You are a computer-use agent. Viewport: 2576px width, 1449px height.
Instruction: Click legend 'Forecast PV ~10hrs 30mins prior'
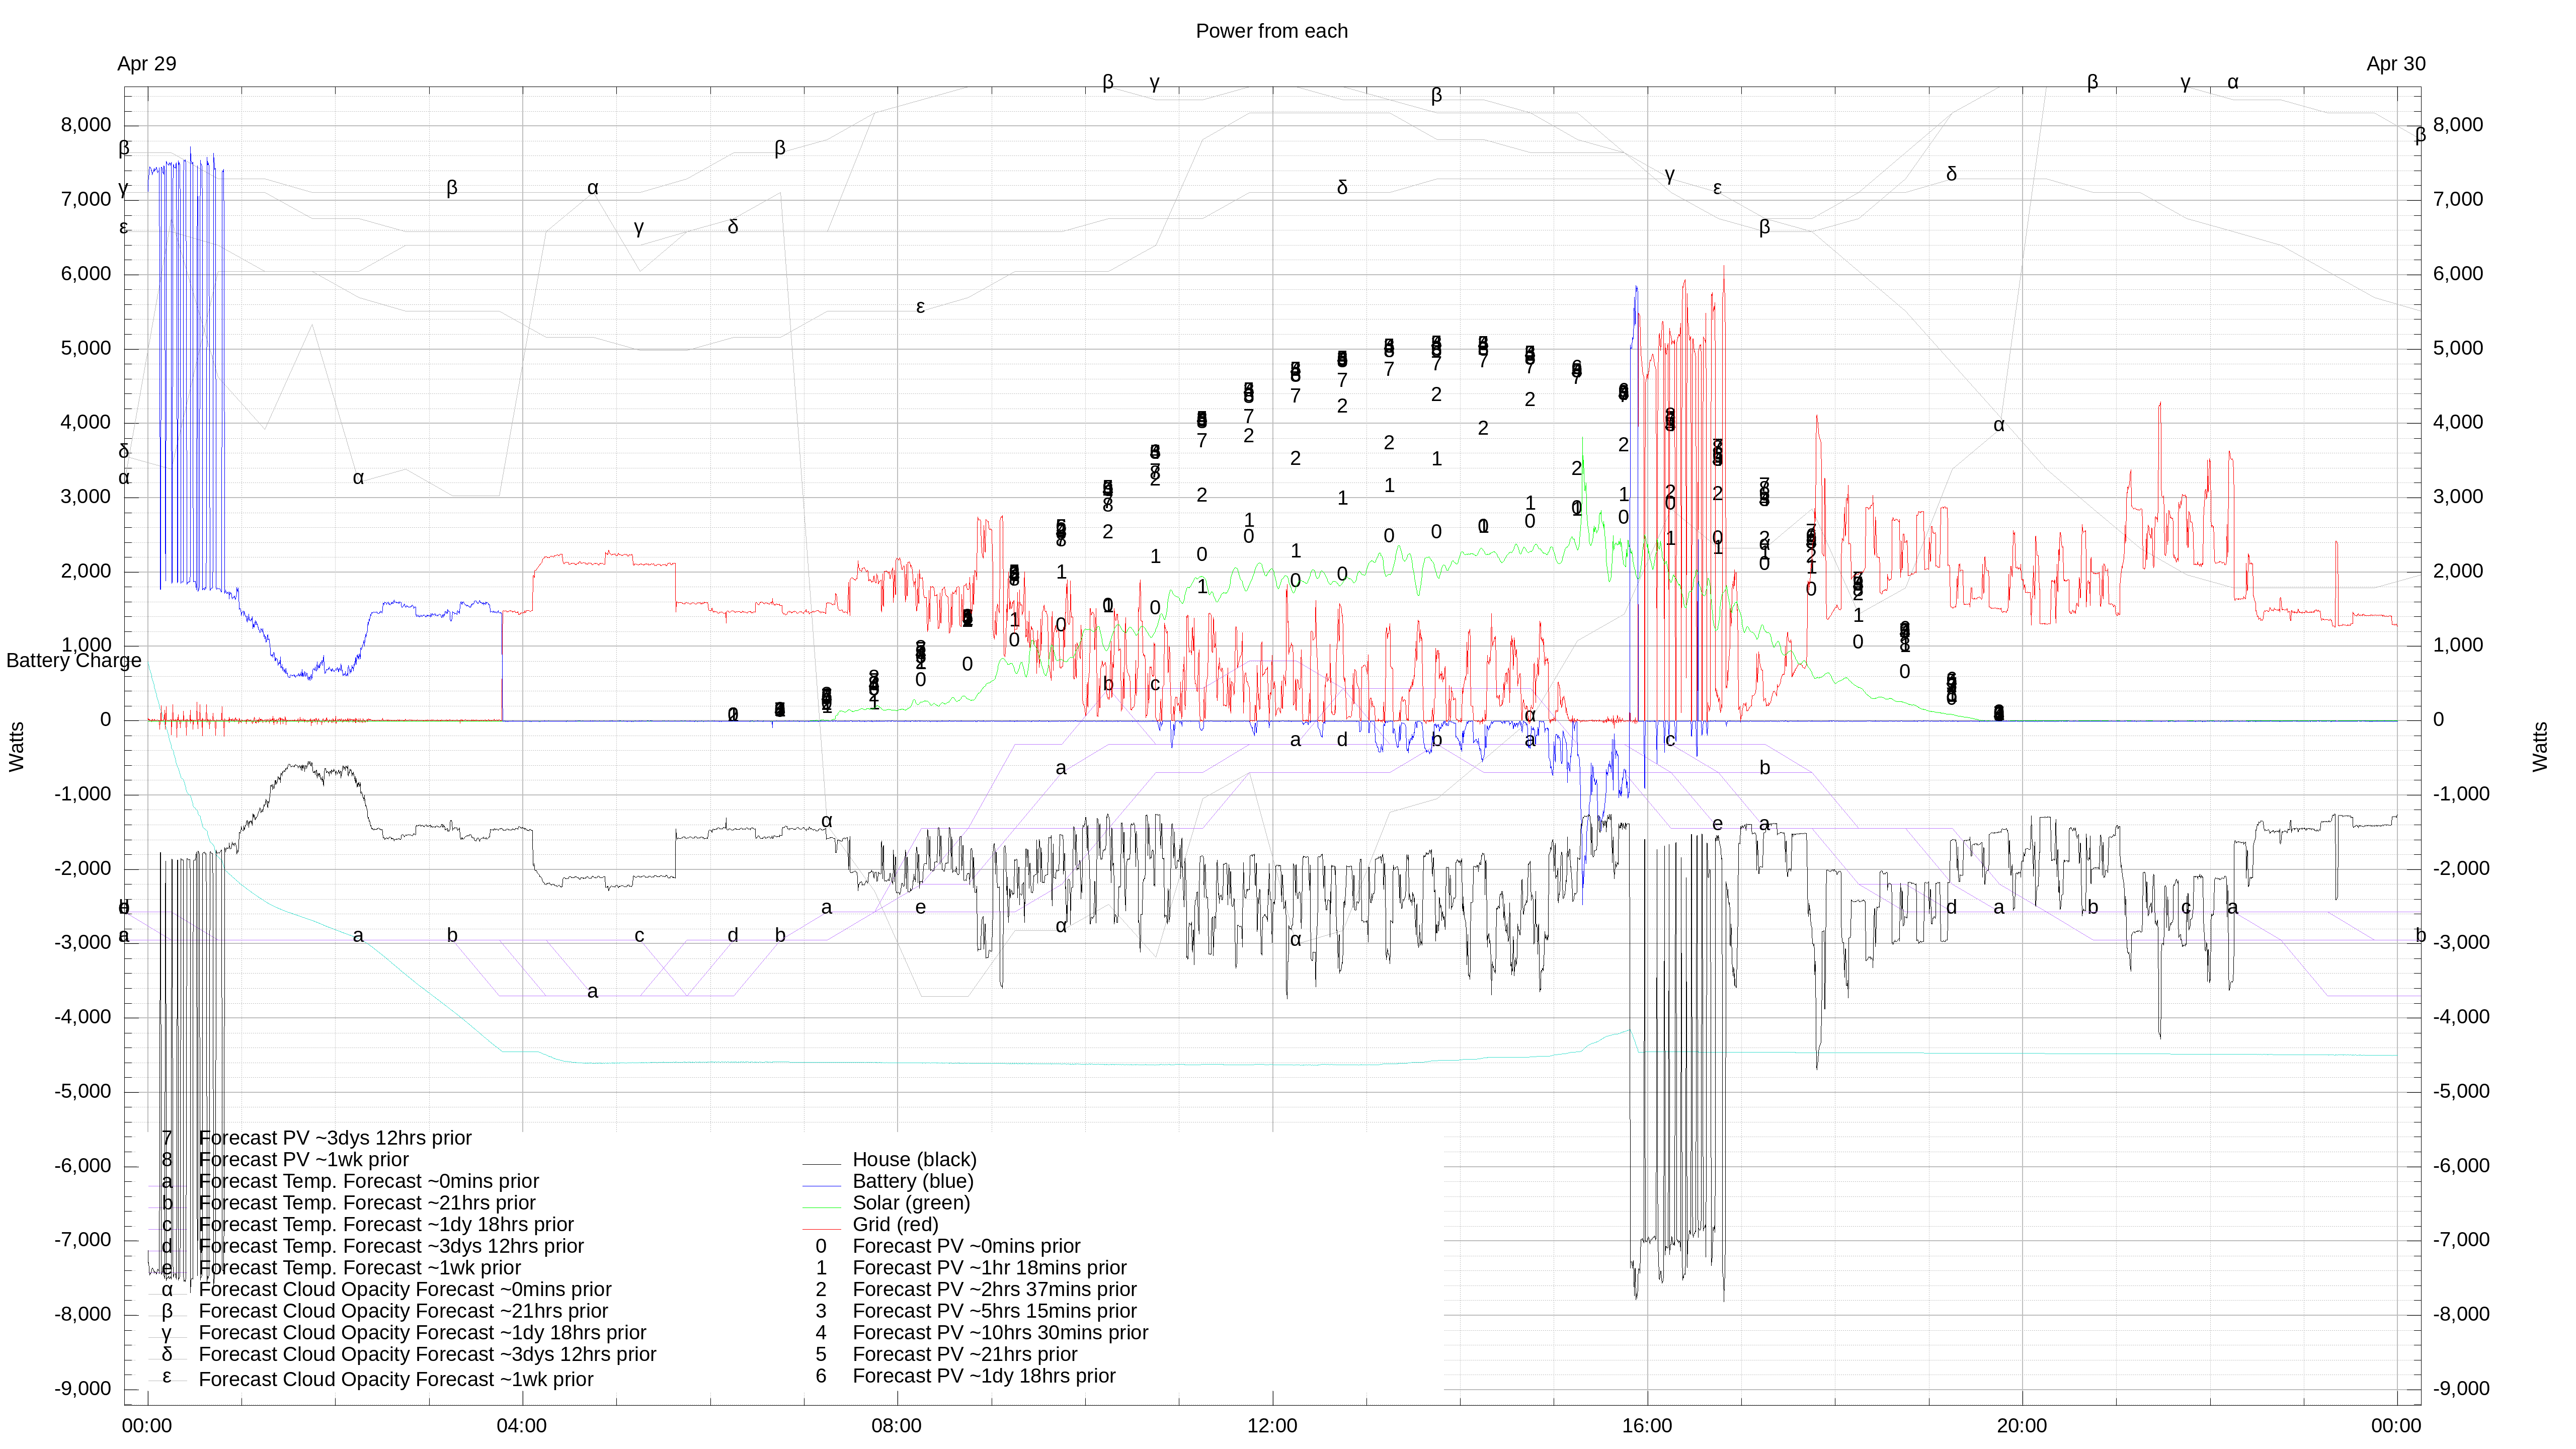point(1000,1333)
